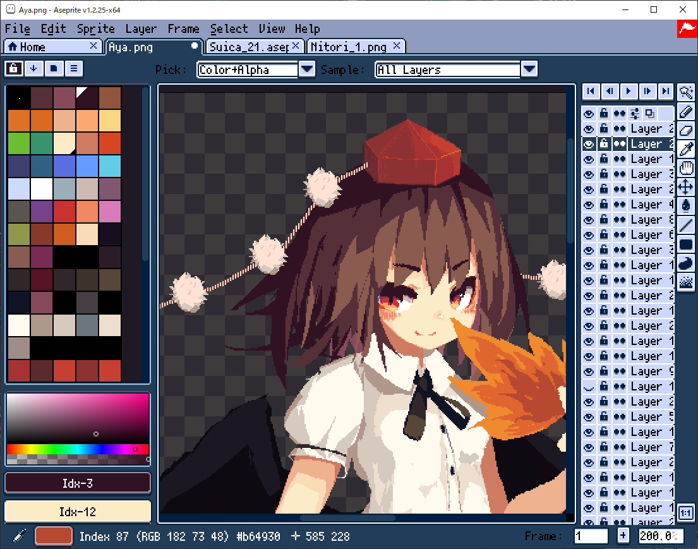This screenshot has height=549, width=698.
Task: Go to the first frame
Action: (591, 91)
